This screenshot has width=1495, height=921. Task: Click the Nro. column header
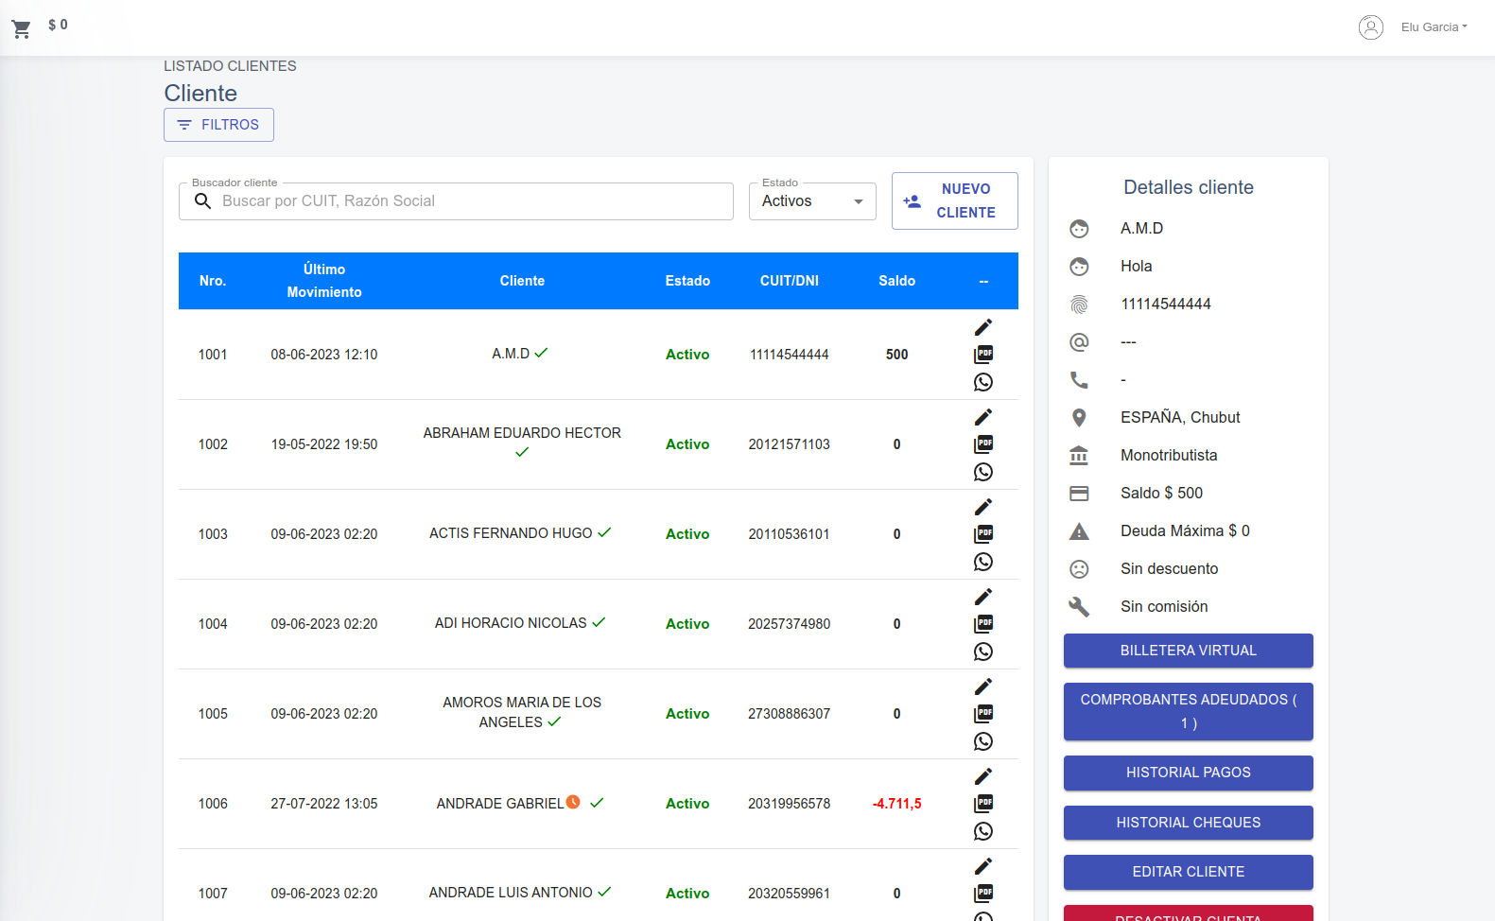coord(213,281)
